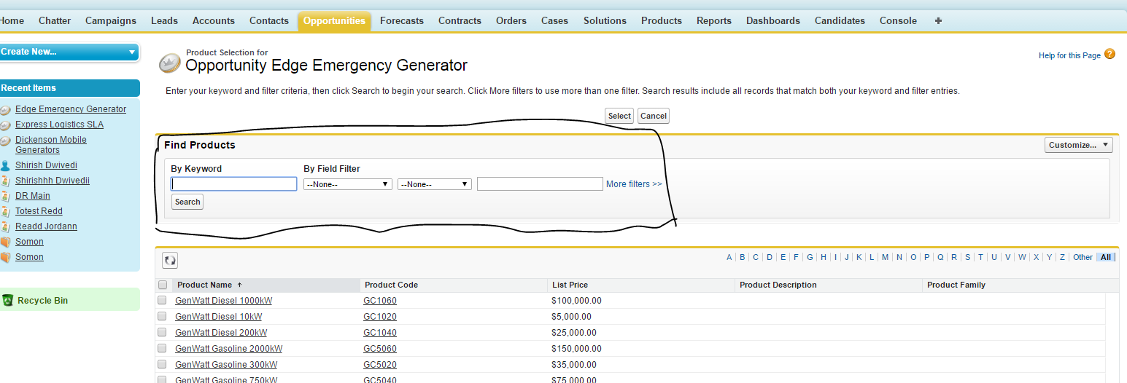
Task: Open GenWatt Diesel 1000kW product link
Action: tap(223, 301)
